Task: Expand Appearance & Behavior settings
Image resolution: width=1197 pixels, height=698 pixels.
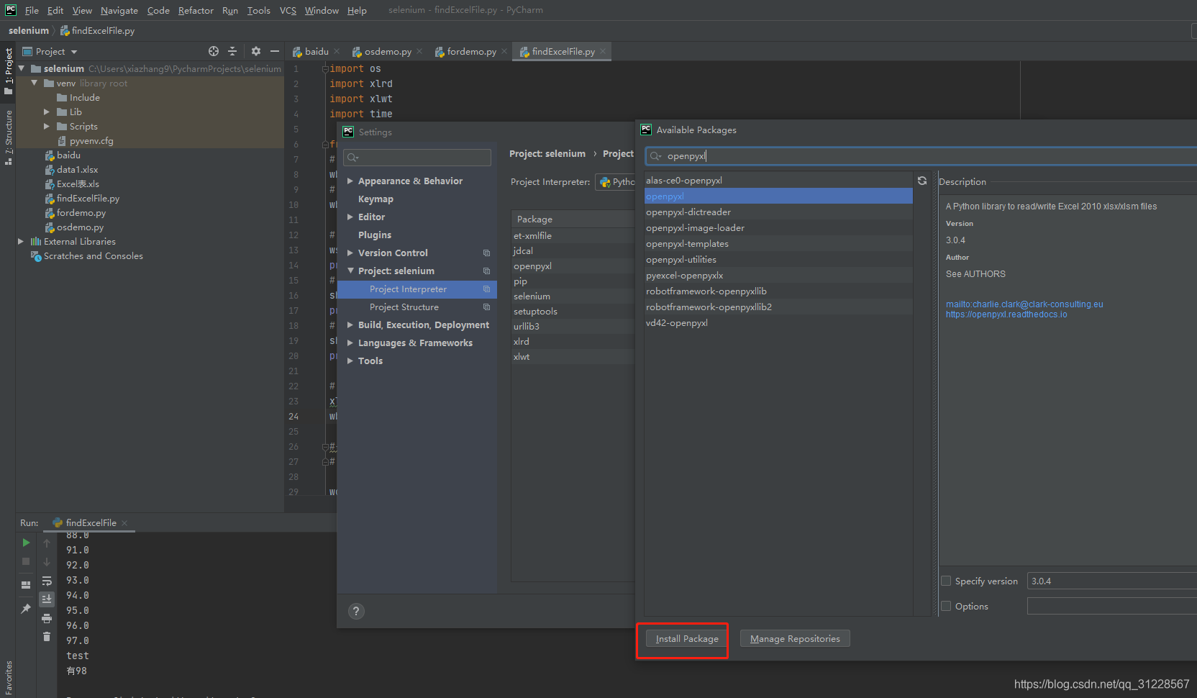Action: [350, 181]
